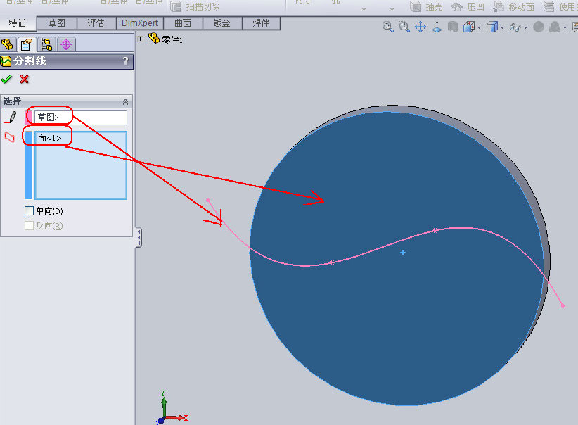Switch to the 特征 tab
Viewport: 578px width, 425px height.
click(x=18, y=23)
